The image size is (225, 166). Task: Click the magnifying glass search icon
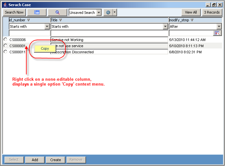[x=58, y=12]
